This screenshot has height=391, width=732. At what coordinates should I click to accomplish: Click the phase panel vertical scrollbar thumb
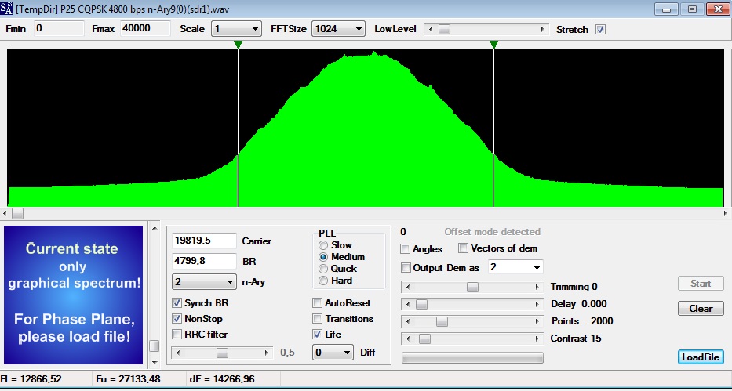pyautogui.click(x=154, y=346)
